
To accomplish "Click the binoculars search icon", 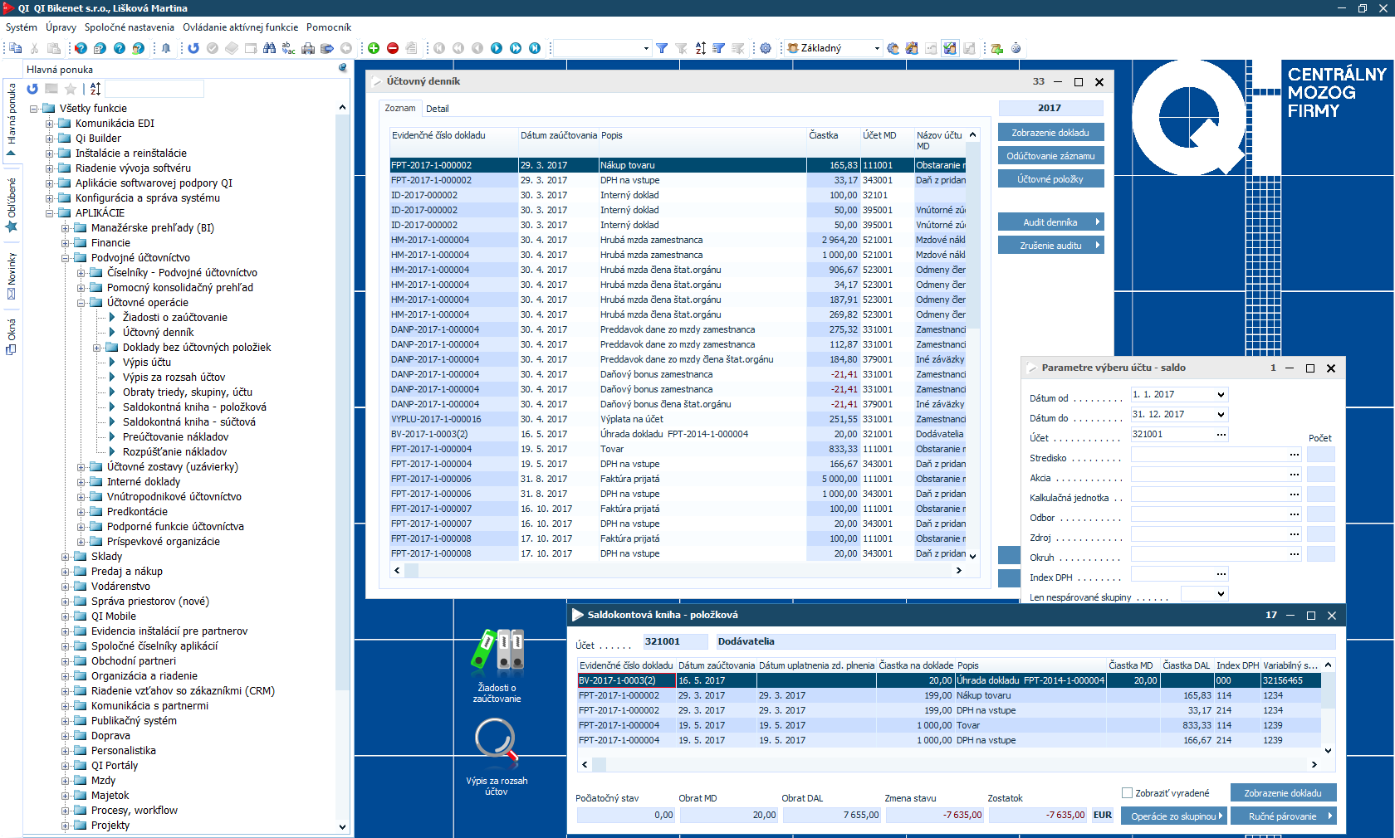I will pos(269,48).
